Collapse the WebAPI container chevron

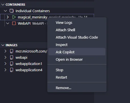pyautogui.click(x=8, y=23)
